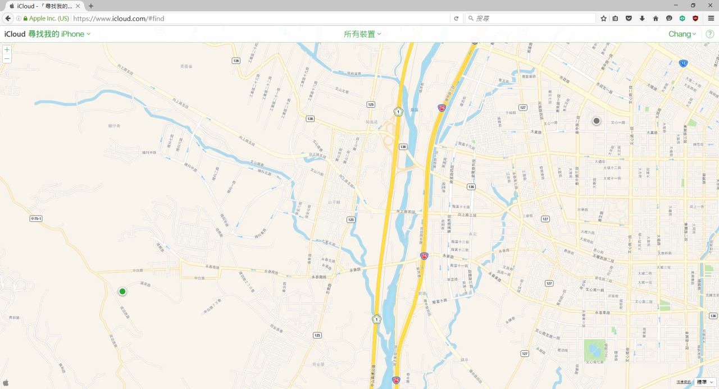Open iCloud help question mark icon
The height and width of the screenshot is (389, 719).
coord(709,34)
